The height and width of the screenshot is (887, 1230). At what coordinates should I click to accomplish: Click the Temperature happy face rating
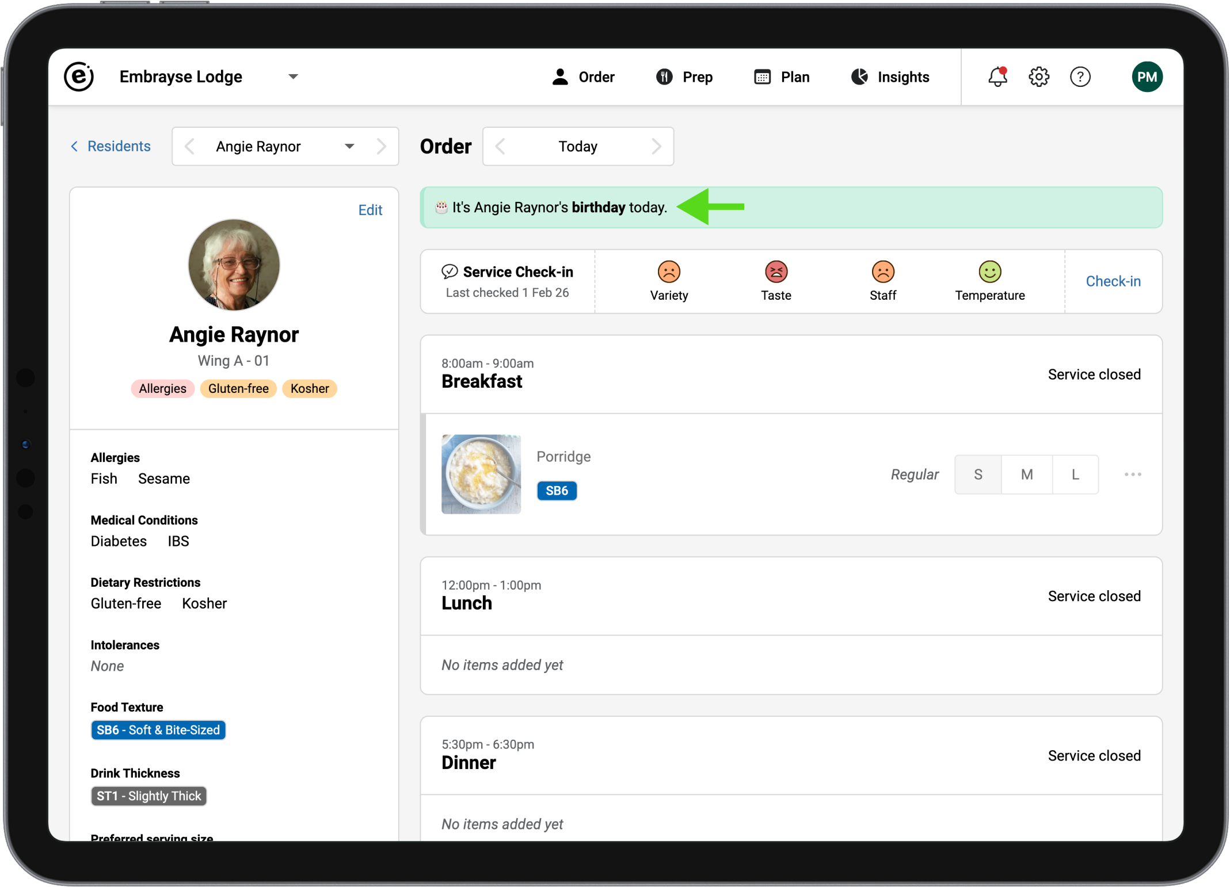tap(989, 272)
